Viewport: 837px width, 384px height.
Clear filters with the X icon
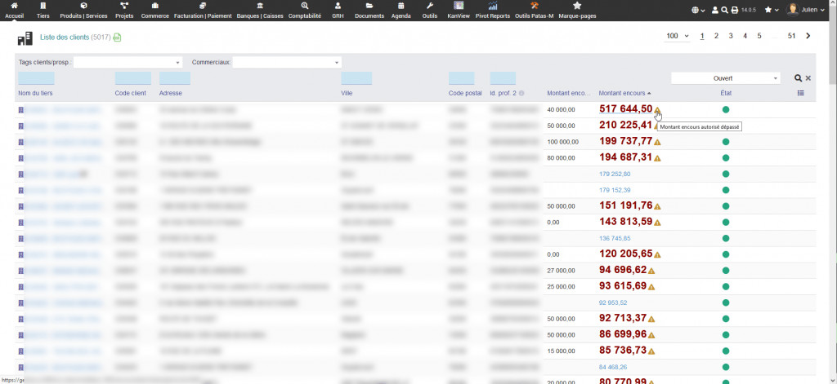point(808,78)
